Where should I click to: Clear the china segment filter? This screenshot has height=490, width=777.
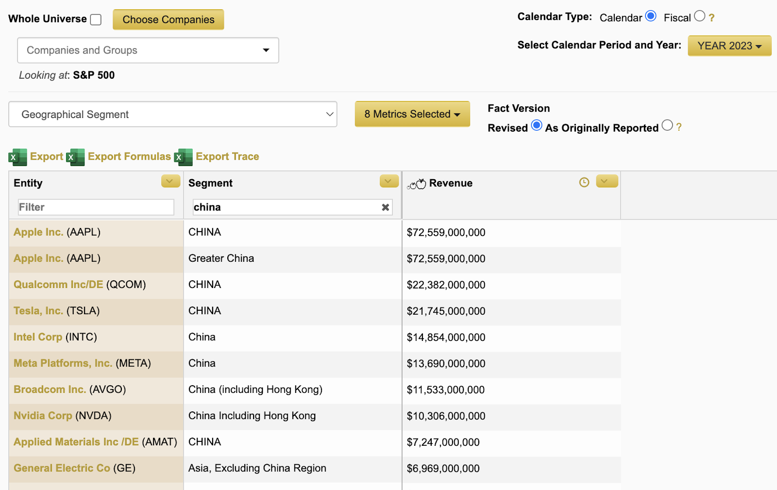click(x=386, y=207)
